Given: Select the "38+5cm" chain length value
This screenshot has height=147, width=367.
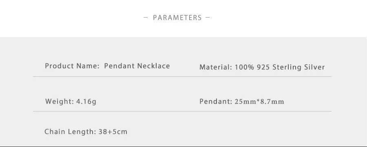Looking at the screenshot, I should (x=113, y=132).
